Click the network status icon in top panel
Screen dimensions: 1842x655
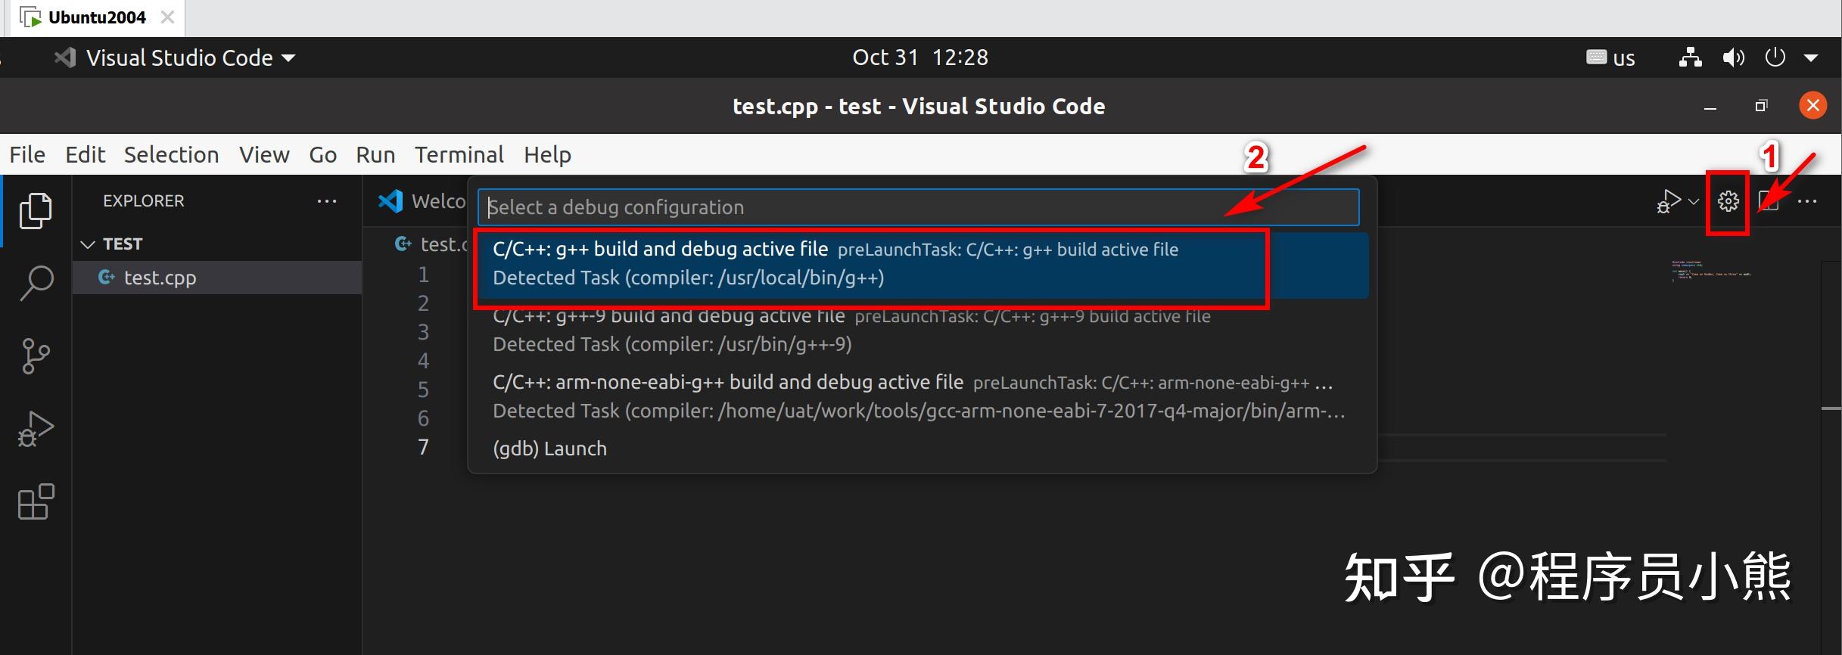coord(1690,57)
